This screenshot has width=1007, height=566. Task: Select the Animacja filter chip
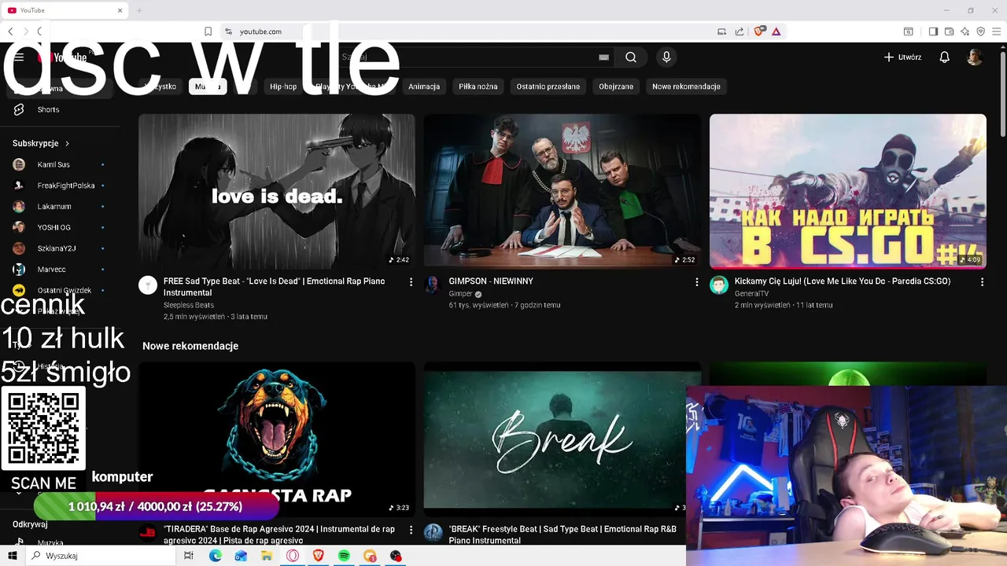point(424,86)
